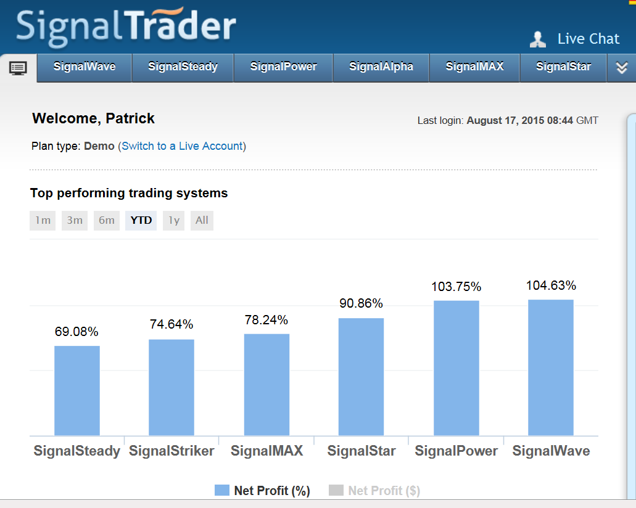Screen dimensions: 636x508
Task: Click the SignalStar bar in chart
Action: [361, 377]
